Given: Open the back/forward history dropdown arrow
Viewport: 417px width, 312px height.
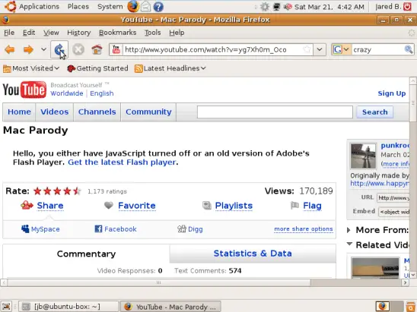Looking at the screenshot, I should click(43, 49).
